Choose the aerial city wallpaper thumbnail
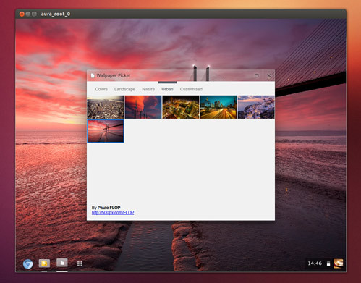Image resolution: width=361 pixels, height=283 pixels. pos(106,107)
